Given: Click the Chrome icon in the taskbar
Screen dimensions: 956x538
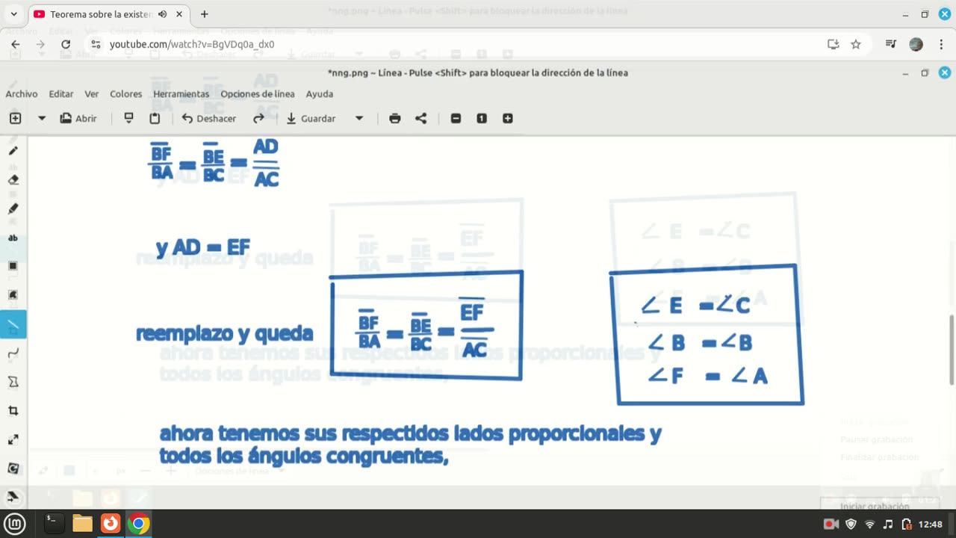Looking at the screenshot, I should click(138, 524).
